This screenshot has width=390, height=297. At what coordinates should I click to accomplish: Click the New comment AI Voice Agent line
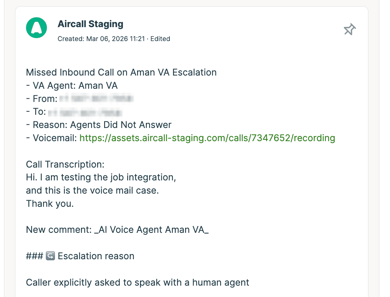[117, 230]
